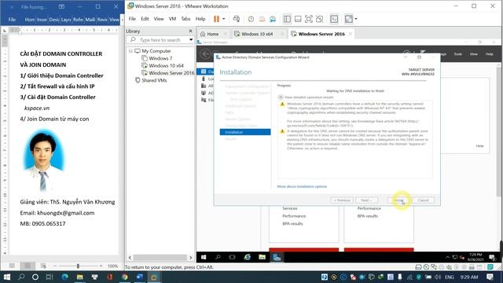Open the Word File tab
This screenshot has height=283, width=503.
tap(12, 20)
